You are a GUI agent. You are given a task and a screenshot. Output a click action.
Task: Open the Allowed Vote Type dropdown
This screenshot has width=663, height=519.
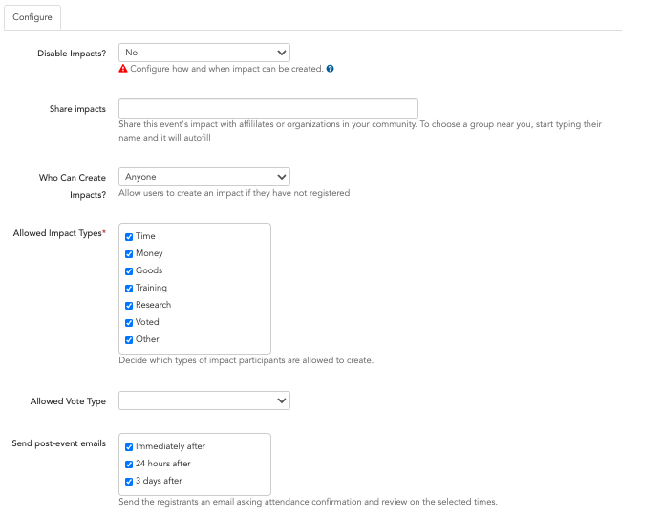pos(204,400)
